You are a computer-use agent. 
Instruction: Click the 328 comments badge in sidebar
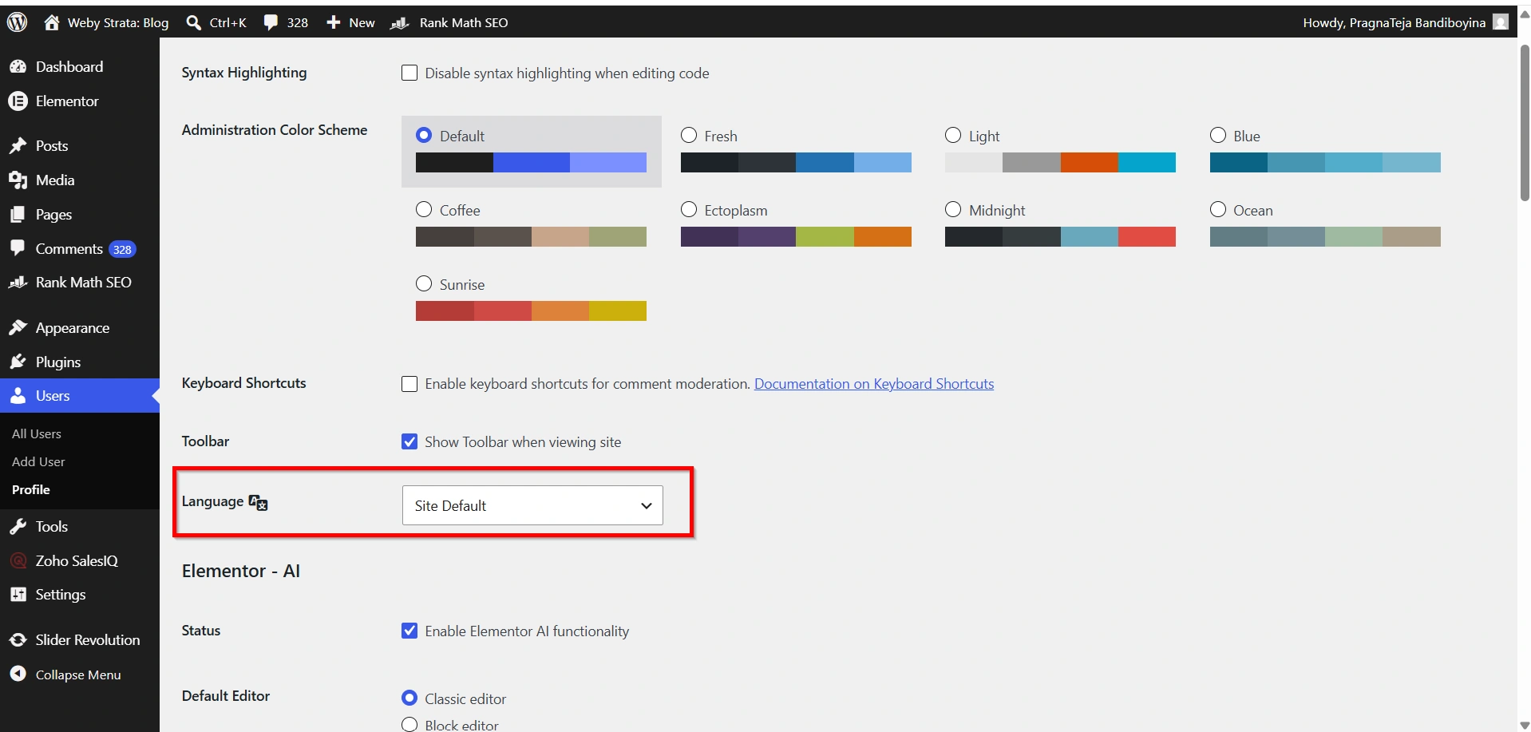pos(122,249)
